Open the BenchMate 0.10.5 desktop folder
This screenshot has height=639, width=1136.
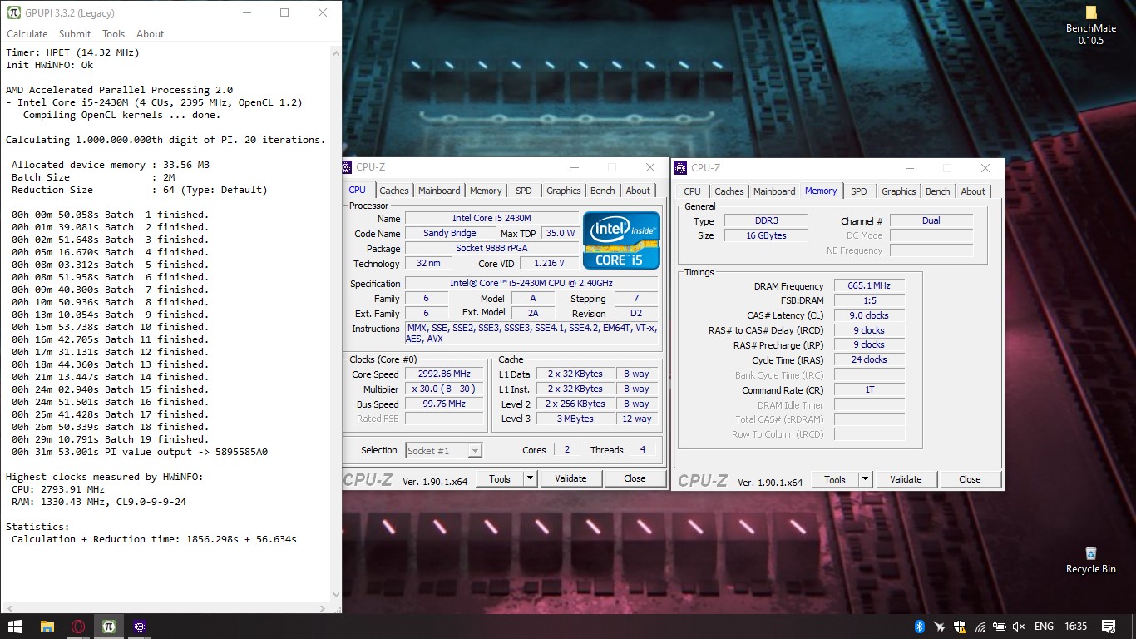coord(1091,25)
